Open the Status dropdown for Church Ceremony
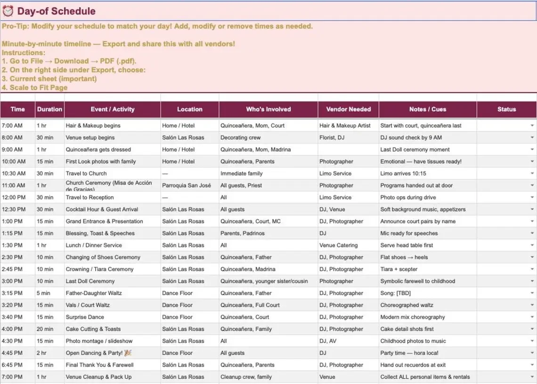The image size is (537, 384). [533, 185]
